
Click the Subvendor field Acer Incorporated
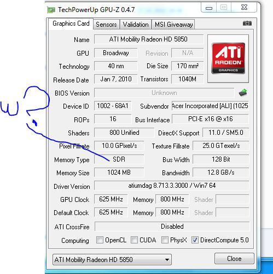210,106
